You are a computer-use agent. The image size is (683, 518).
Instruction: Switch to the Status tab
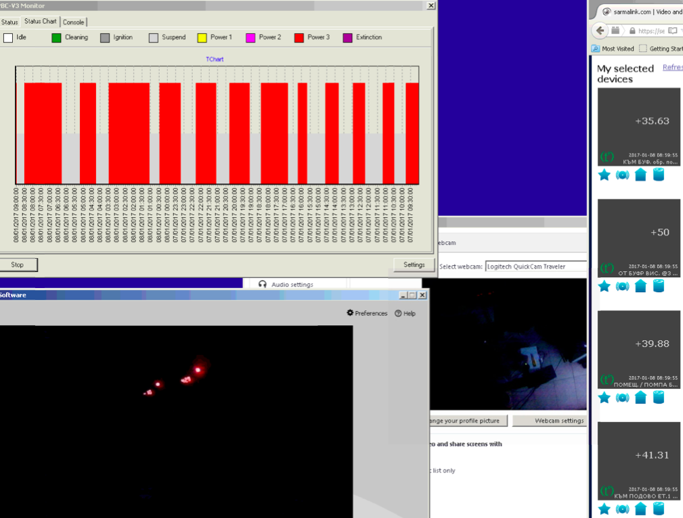click(x=9, y=22)
